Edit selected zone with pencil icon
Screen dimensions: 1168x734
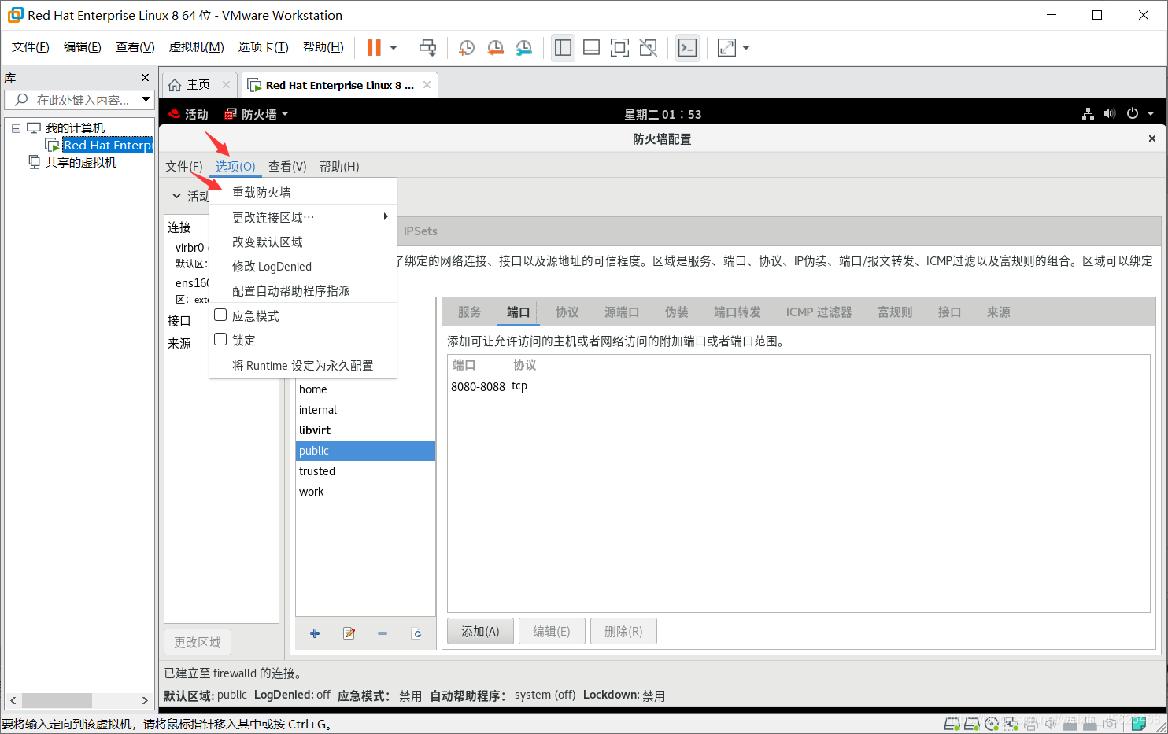(x=349, y=633)
